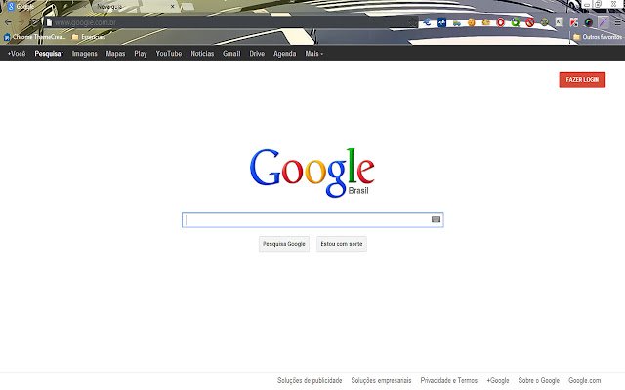Open the second bookmarks bar folder
625x390 pixels.
point(89,37)
